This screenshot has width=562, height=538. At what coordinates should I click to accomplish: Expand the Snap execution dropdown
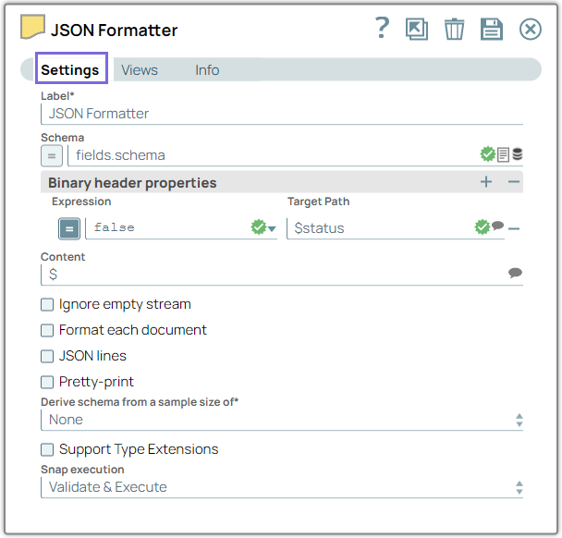tap(282, 487)
